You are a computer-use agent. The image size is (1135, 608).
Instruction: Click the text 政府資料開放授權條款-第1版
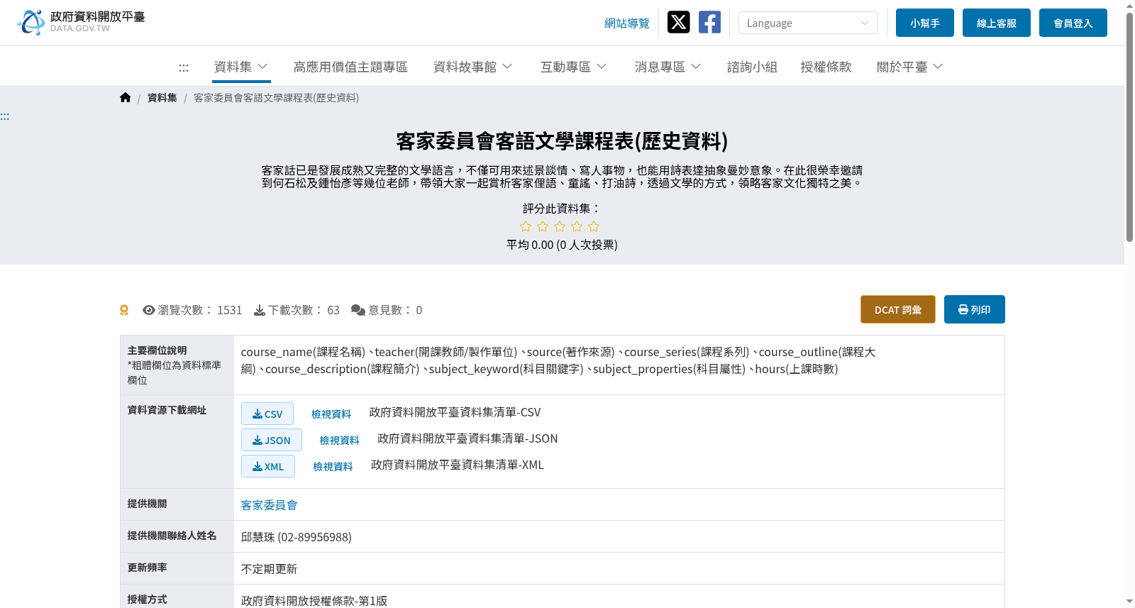tap(314, 601)
